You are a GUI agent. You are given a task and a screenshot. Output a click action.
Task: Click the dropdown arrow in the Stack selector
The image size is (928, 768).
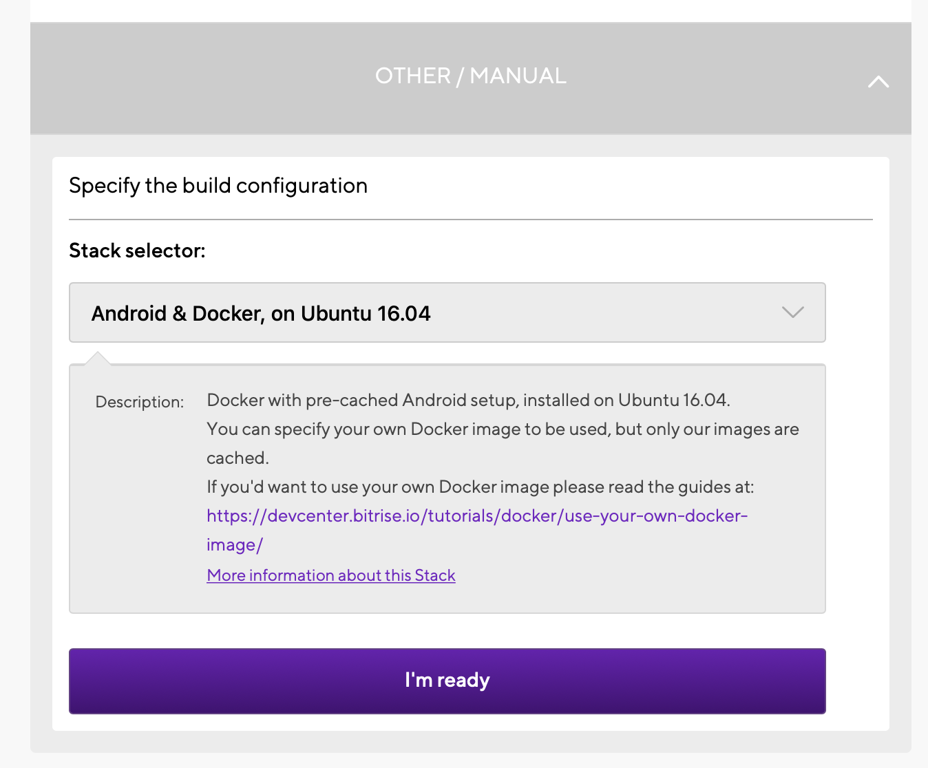[x=793, y=312]
